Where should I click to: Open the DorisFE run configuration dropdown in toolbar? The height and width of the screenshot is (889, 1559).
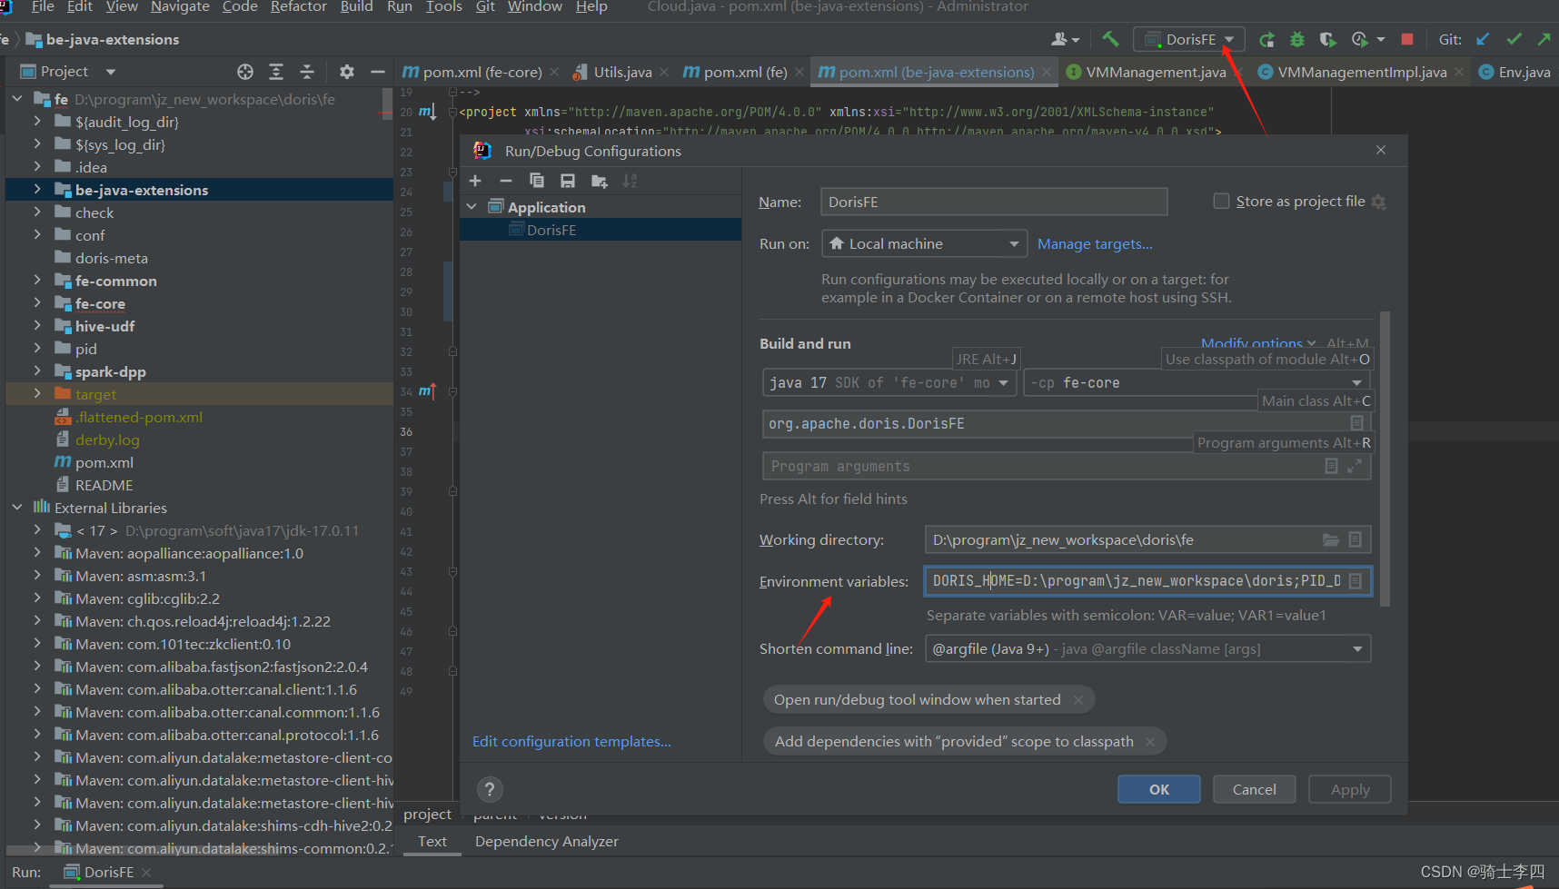point(1189,39)
